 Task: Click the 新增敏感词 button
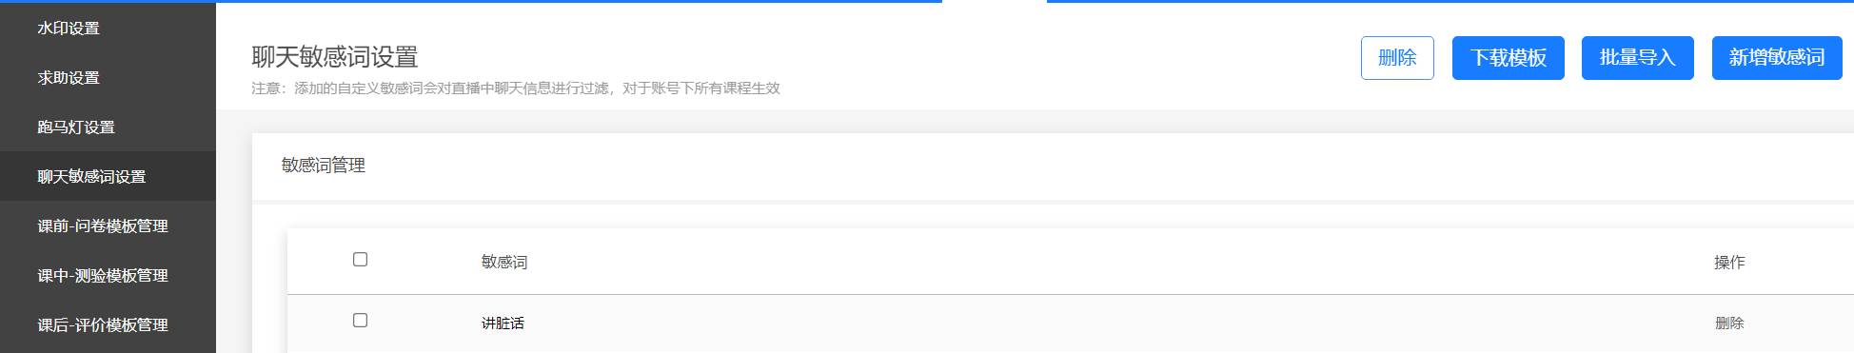point(1777,58)
